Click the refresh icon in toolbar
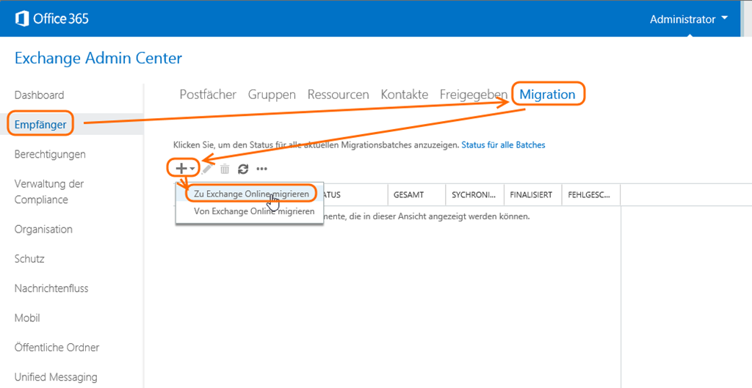Viewport: 752px width, 388px height. click(243, 169)
